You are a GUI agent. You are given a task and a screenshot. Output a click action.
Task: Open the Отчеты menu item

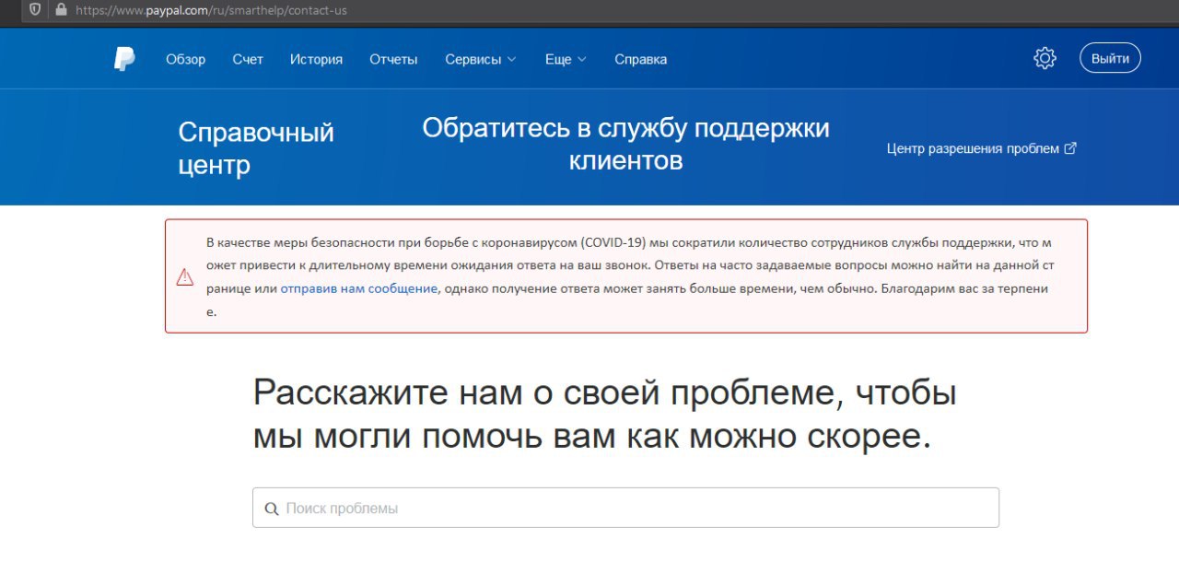(393, 59)
